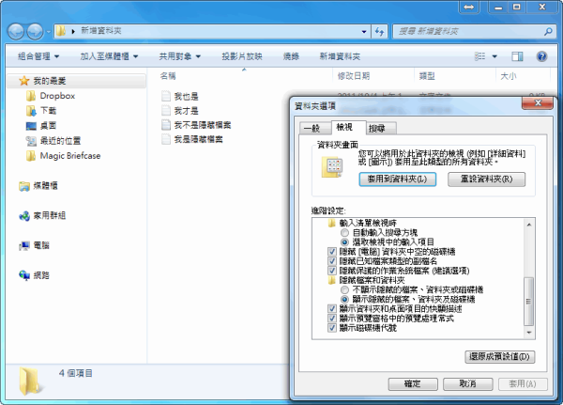The height and width of the screenshot is (405, 563).
Task: Select the file named 我才是
Action: (x=186, y=111)
